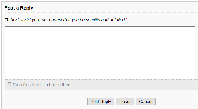Click the file attachment icon in drop zone
198x109 pixels.
9,84
